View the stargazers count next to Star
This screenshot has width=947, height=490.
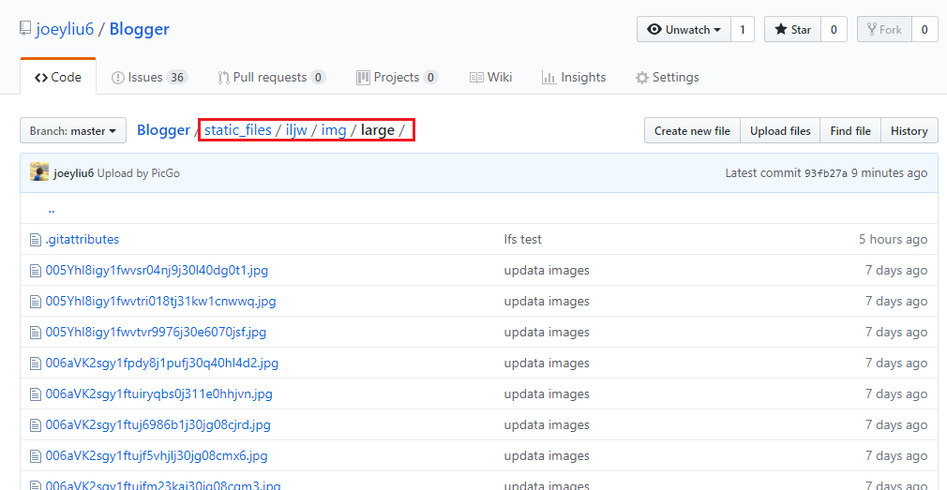point(834,30)
